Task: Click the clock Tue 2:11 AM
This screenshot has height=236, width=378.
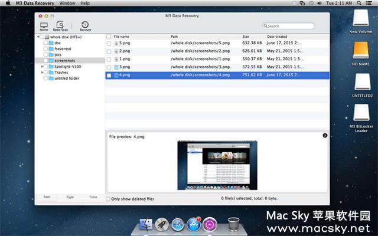Action: tap(339, 3)
